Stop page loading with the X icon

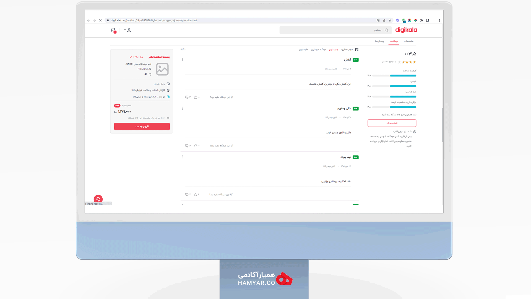click(100, 20)
